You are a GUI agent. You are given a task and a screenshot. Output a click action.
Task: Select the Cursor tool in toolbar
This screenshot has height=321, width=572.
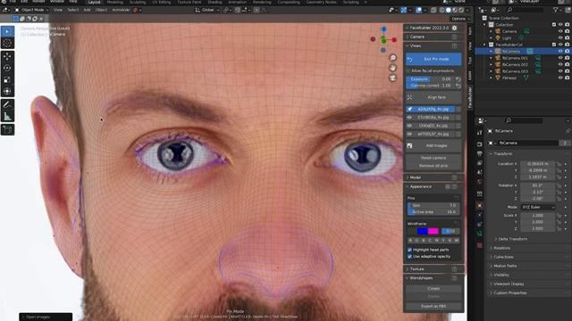point(7,44)
